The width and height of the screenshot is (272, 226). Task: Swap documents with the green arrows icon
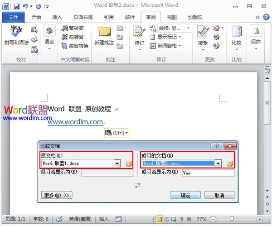[138, 185]
